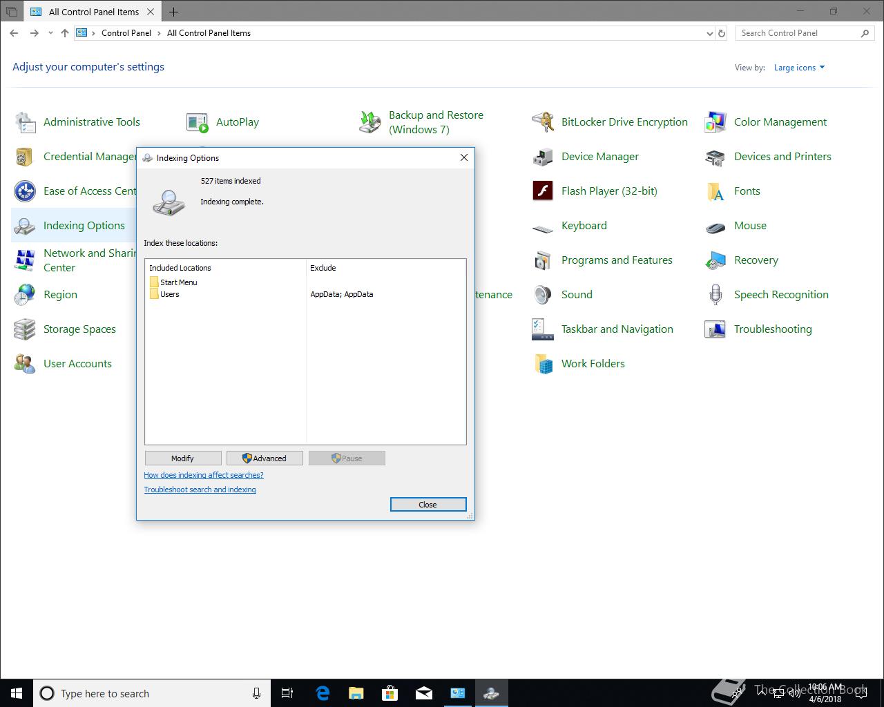
Task: Open the View by Large icons dropdown
Action: [x=799, y=68]
